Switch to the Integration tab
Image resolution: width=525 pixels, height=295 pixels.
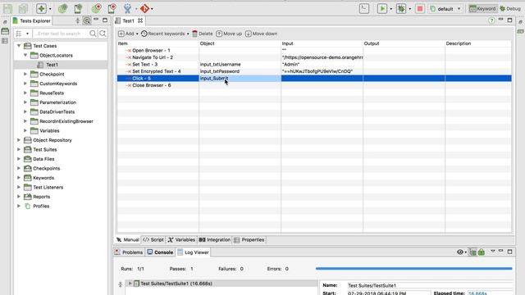pos(215,240)
